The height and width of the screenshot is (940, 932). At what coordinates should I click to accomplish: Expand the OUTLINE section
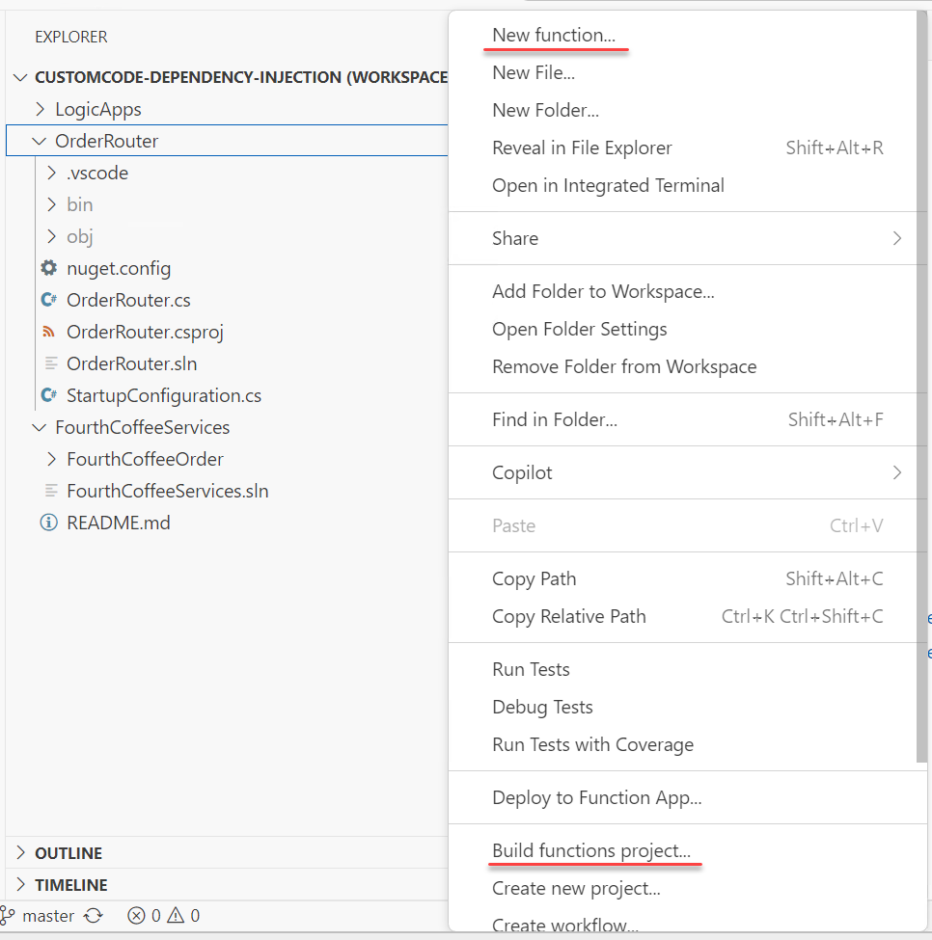point(21,853)
